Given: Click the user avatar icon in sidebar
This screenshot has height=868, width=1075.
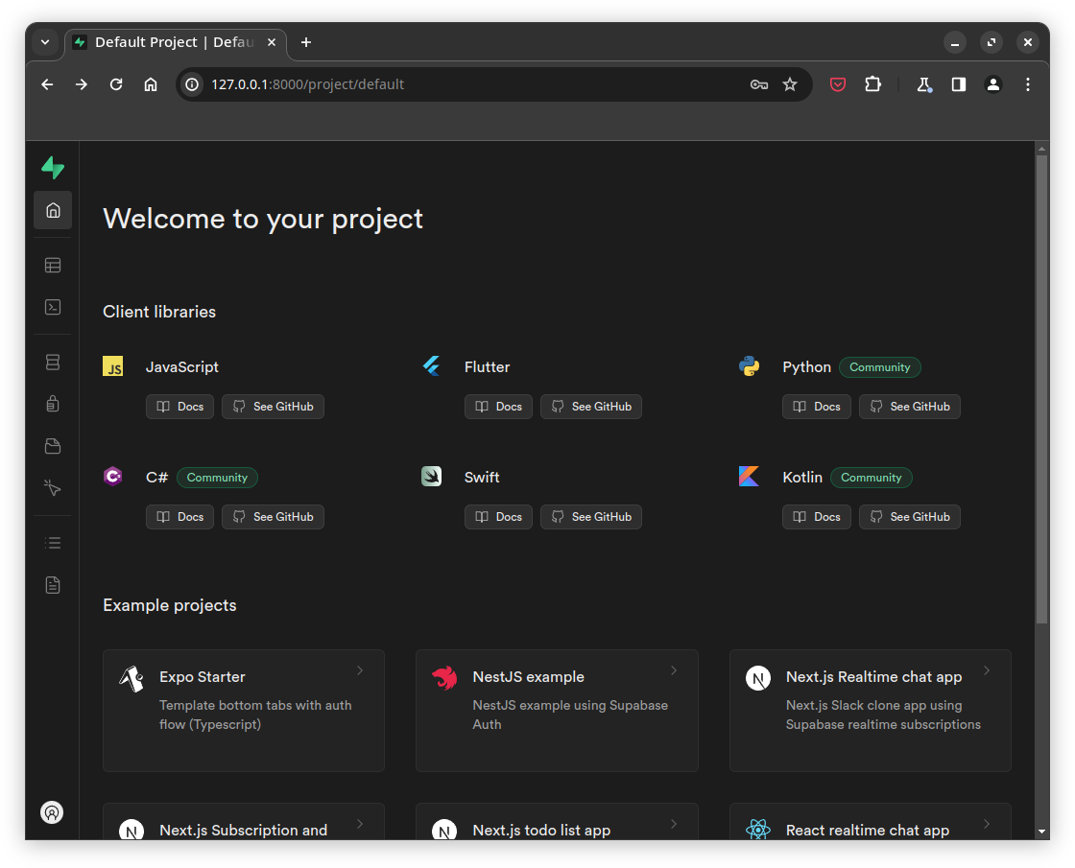Looking at the screenshot, I should click(52, 812).
